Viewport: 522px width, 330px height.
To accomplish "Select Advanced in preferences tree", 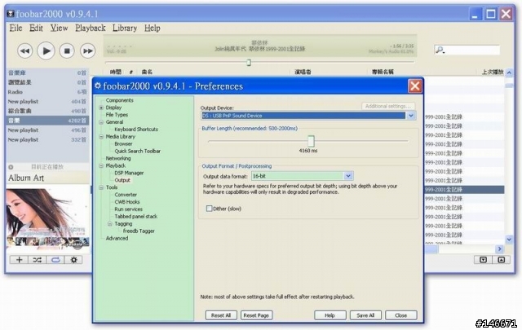I will [117, 239].
